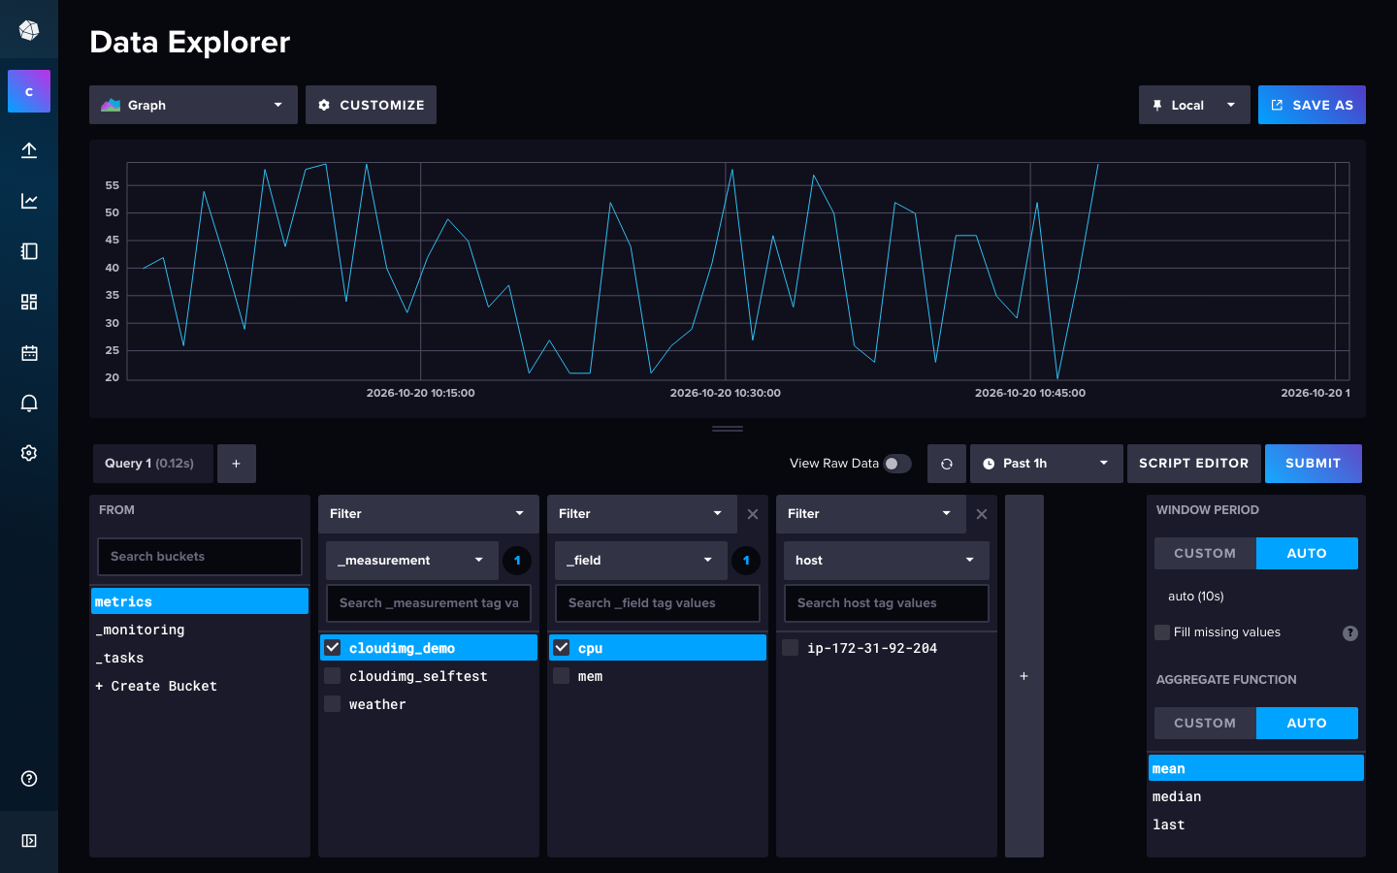
Task: Open the Filter dropdown above host
Action: pos(871,514)
